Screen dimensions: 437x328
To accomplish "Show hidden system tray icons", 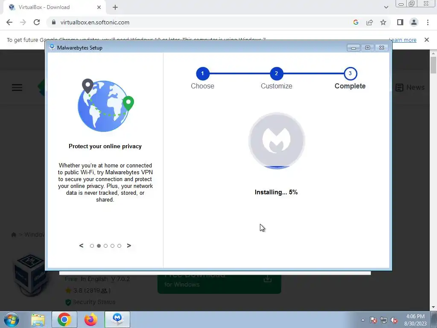I will tap(363, 320).
